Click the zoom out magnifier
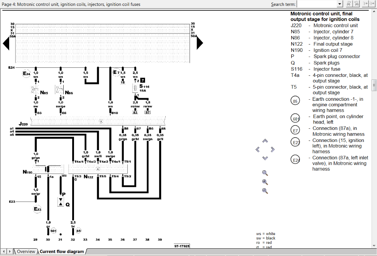 [x=265, y=191]
